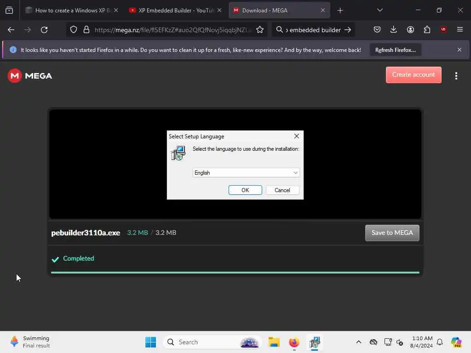Open the extensions puzzle icon

coord(427,29)
